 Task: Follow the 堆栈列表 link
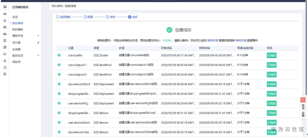pyautogui.click(x=213, y=41)
